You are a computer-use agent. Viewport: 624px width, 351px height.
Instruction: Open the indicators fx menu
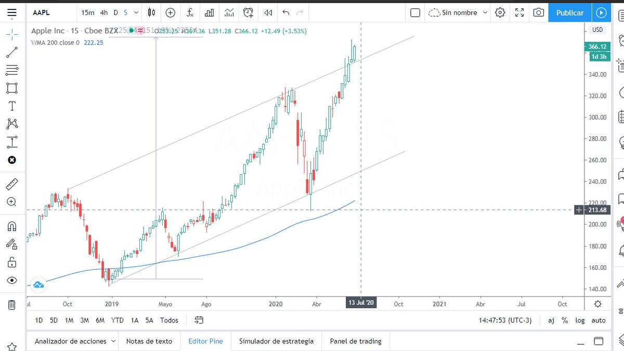(x=190, y=12)
